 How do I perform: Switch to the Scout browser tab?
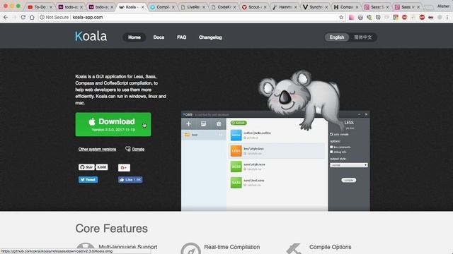point(253,7)
